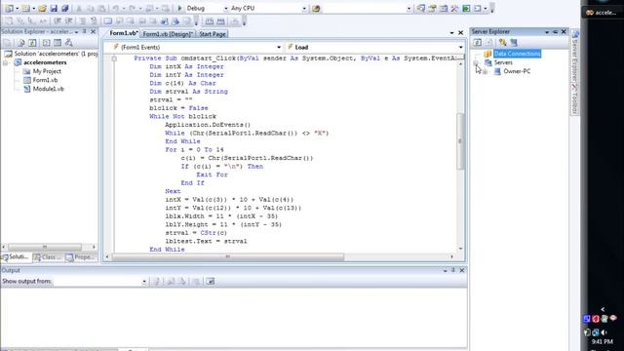
Task: Click the green Start Page toolbar icon
Action: click(466, 9)
